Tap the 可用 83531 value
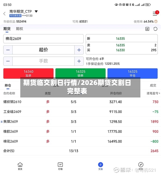The image size is (161, 175). click(x=83, y=22)
